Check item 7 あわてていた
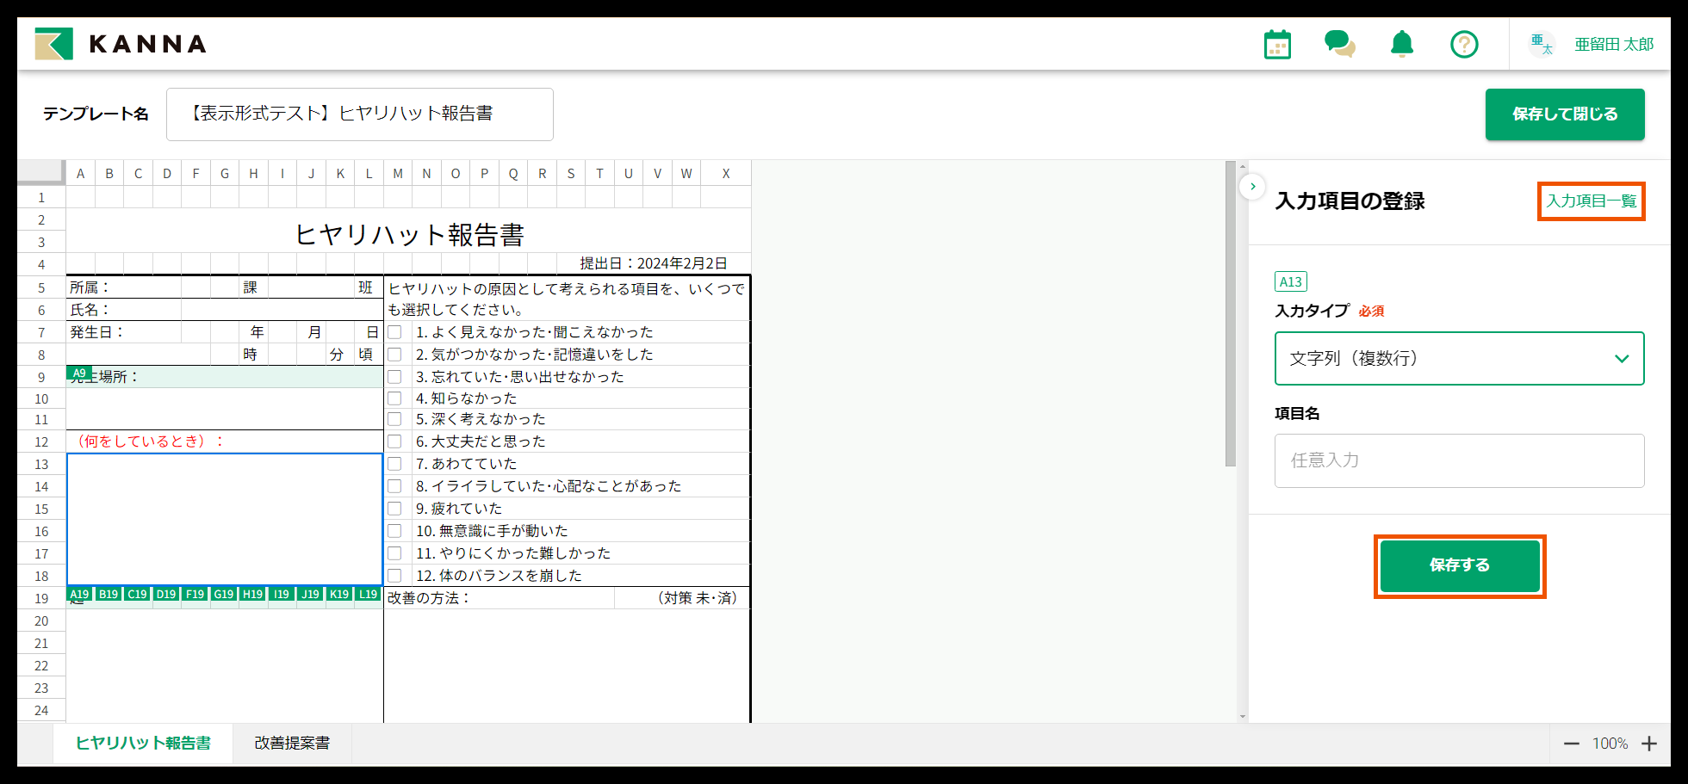The image size is (1688, 784). [395, 463]
